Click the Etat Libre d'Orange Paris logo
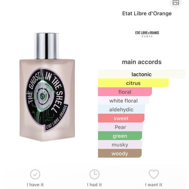This screenshot has height=189, width=189. pos(147,34)
